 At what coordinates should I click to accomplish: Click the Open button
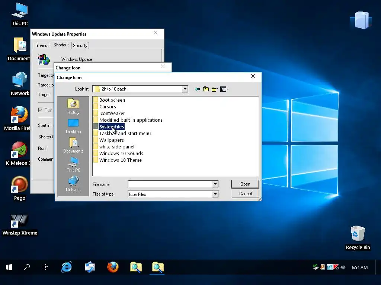pos(245,184)
